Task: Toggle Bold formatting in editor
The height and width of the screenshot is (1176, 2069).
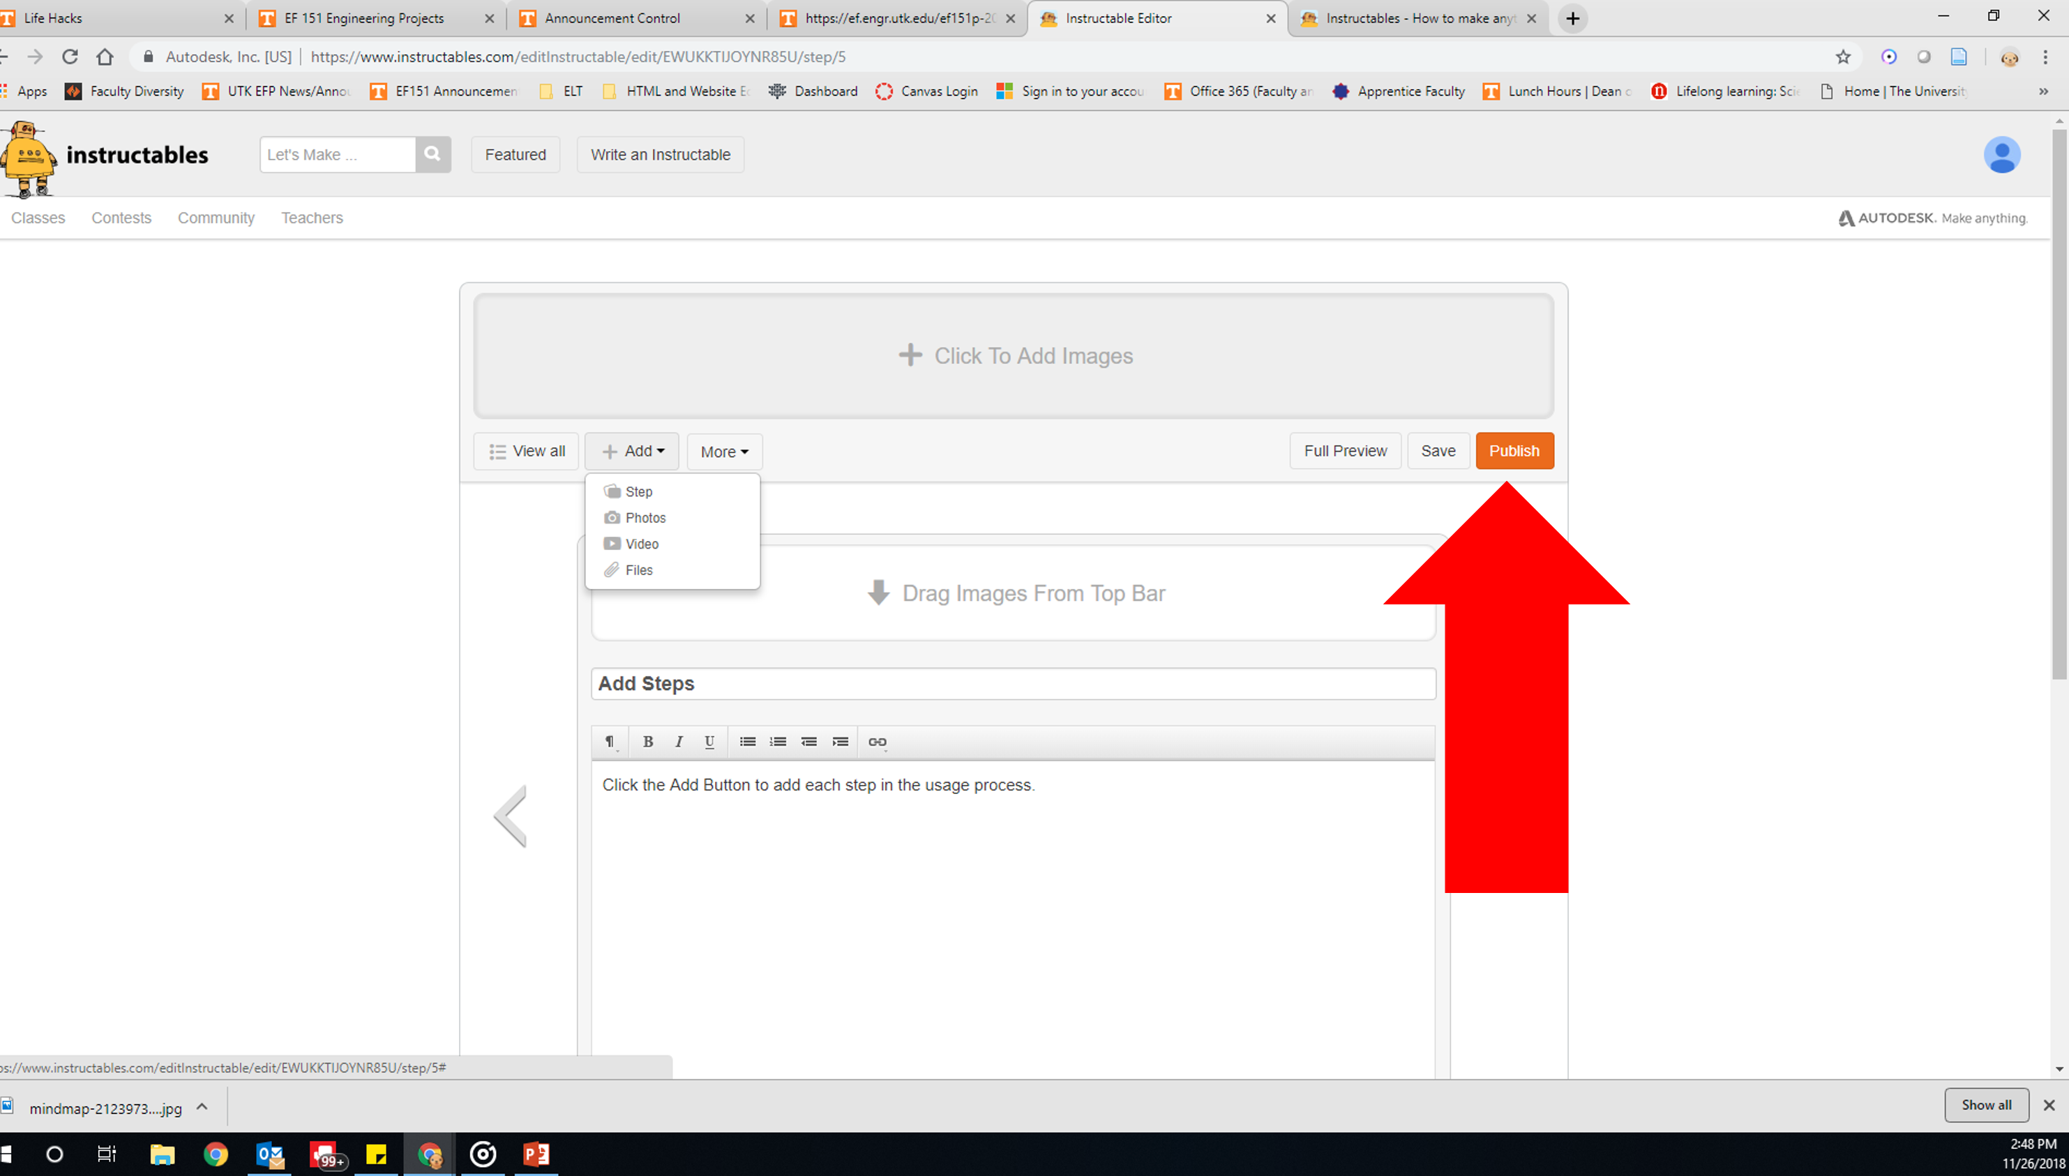Action: (648, 740)
